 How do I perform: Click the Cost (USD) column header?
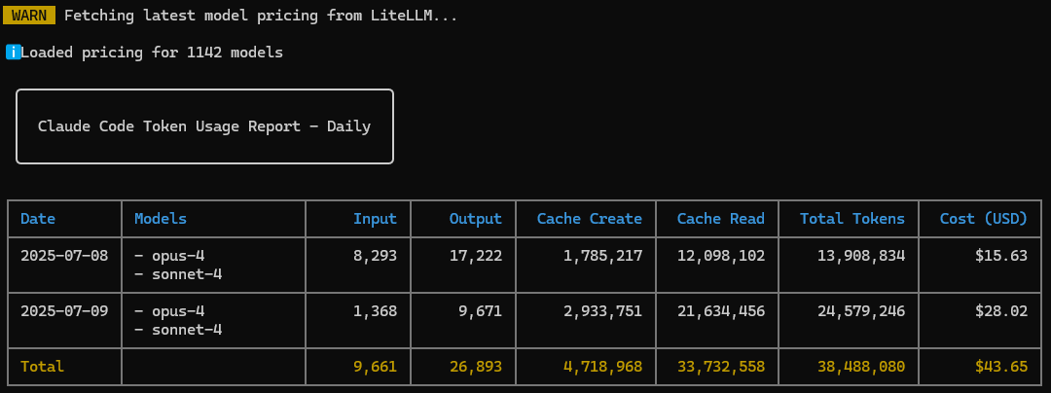click(x=983, y=218)
